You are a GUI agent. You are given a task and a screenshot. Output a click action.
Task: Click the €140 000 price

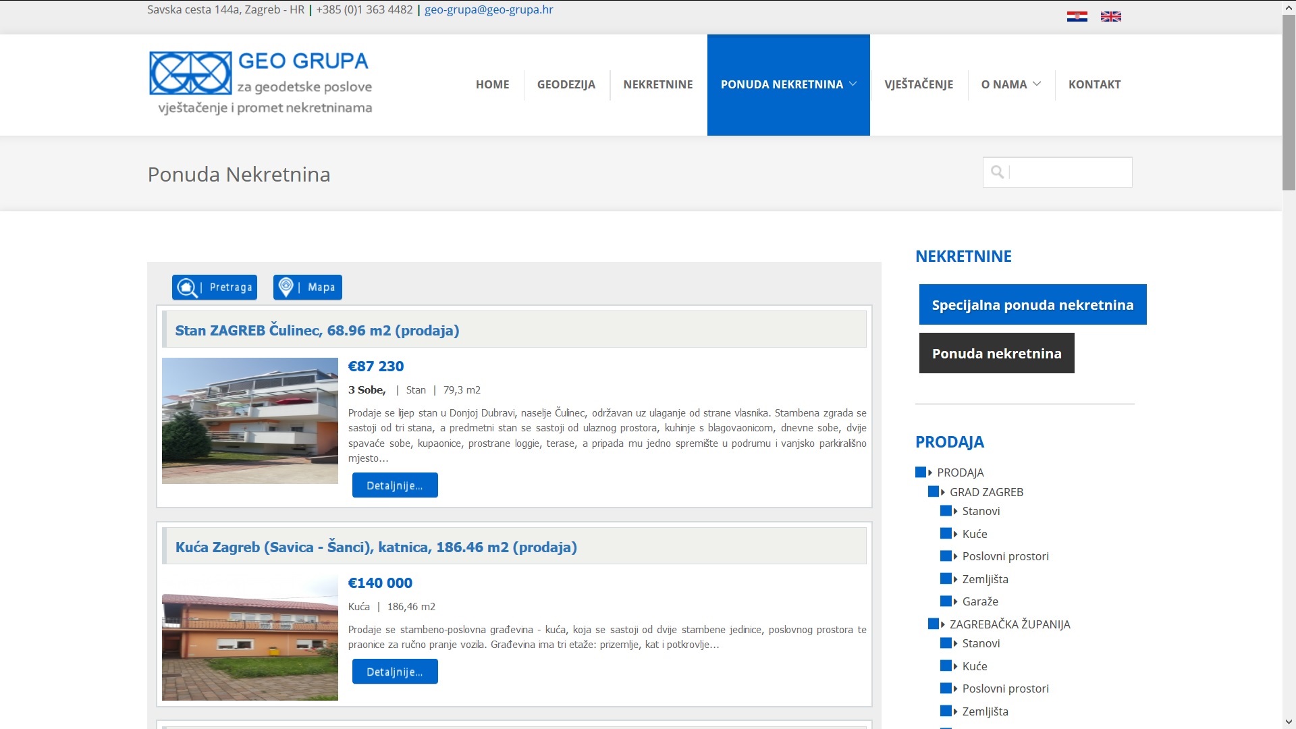(380, 583)
